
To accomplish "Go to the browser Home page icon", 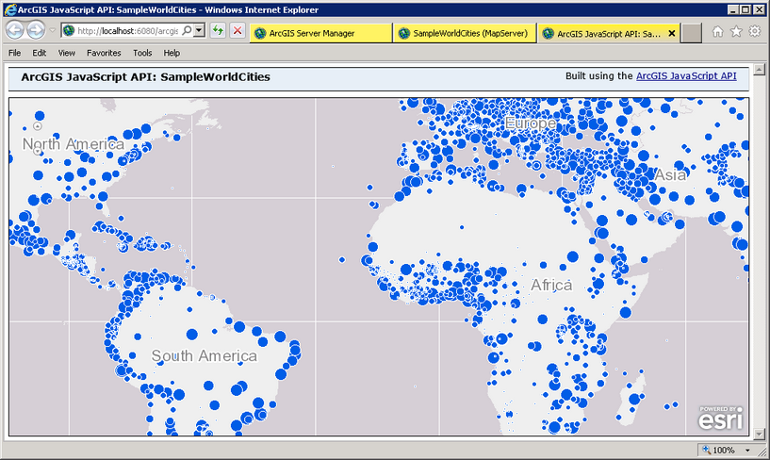I will click(718, 31).
